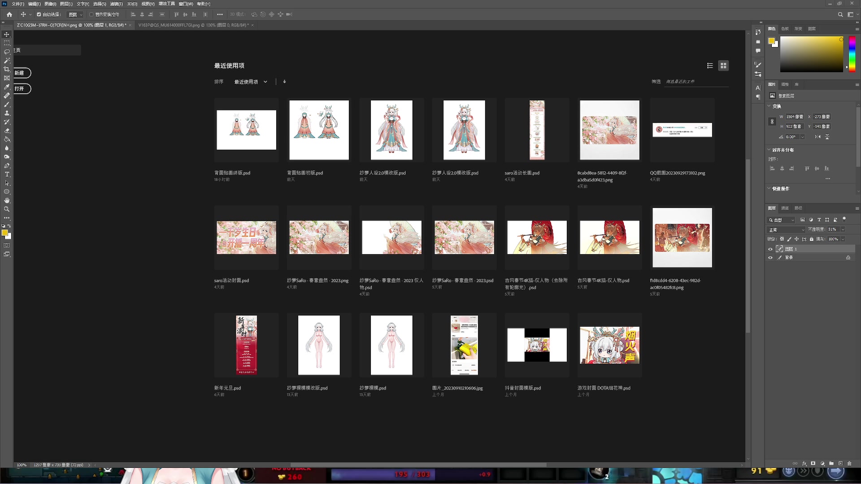Enable 显示变换控件 checkbox
The image size is (861, 484).
coord(91,14)
